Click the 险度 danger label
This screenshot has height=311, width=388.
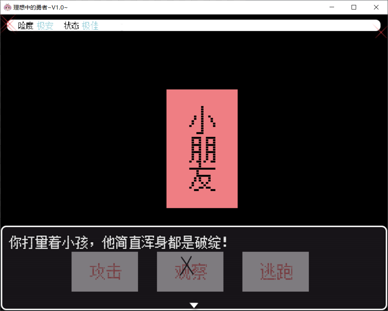tap(25, 26)
